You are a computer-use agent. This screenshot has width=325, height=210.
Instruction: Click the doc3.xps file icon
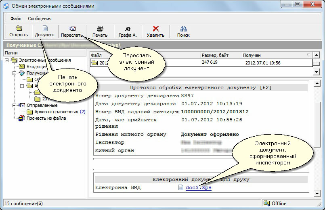(181, 187)
